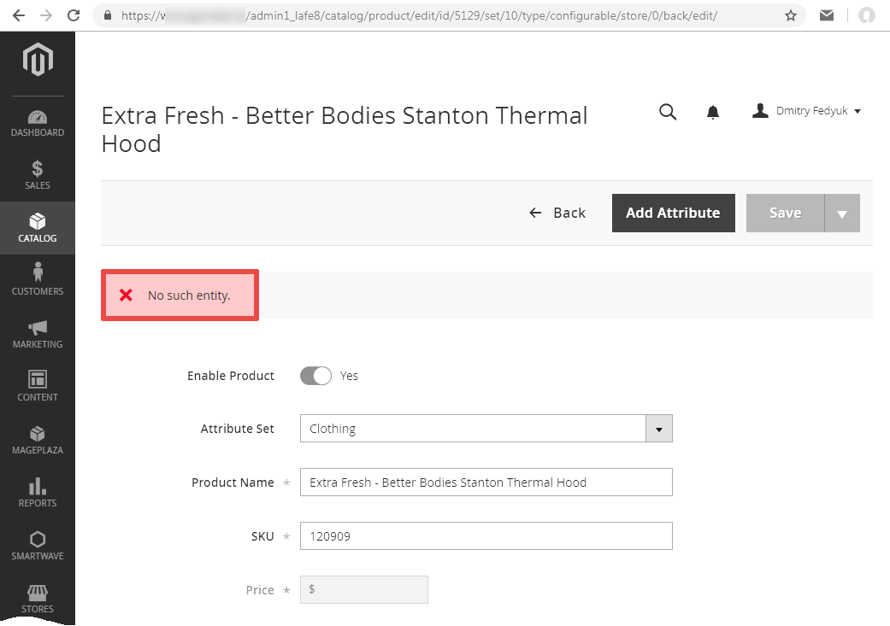Click the Magento logo icon
This screenshot has width=890, height=626.
tap(38, 60)
